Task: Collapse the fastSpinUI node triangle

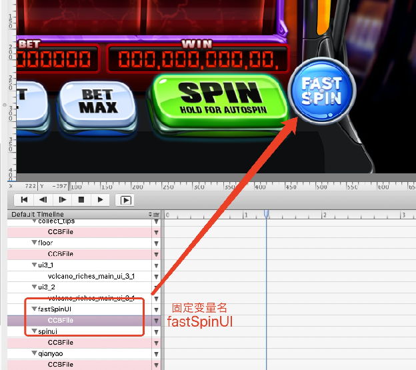Action: coord(34,309)
